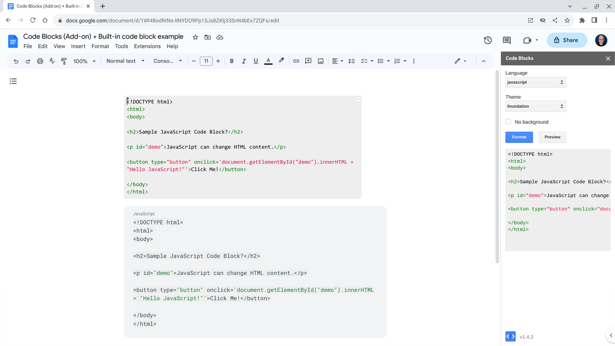
Task: Open the version history clock icon
Action: point(488,40)
